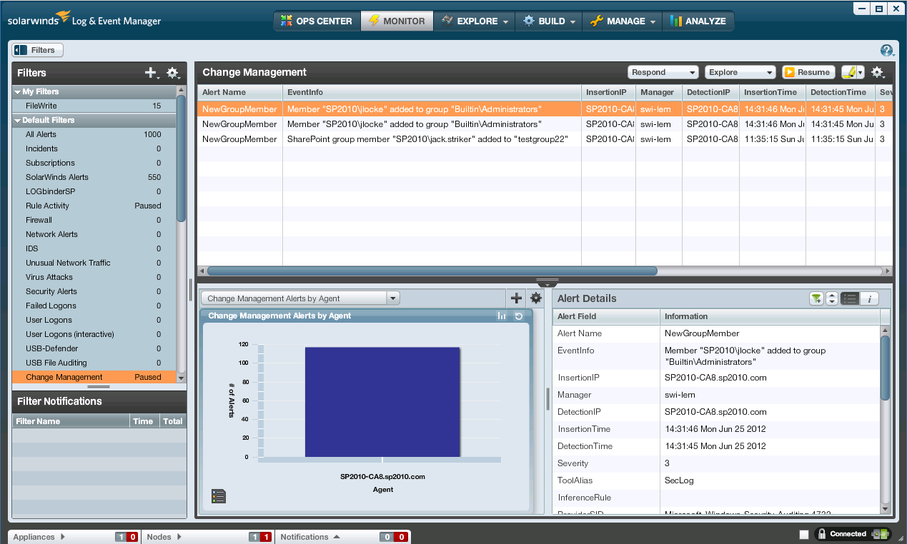This screenshot has height=544, width=907.
Task: Click the Alert Details vertical scrollbar
Action: pyautogui.click(x=886, y=368)
